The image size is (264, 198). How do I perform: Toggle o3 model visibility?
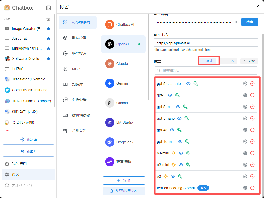click(172, 176)
